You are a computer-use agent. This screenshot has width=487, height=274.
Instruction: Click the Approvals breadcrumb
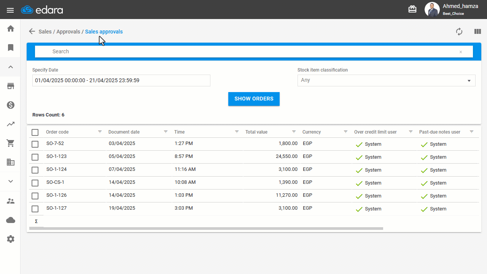pyautogui.click(x=68, y=32)
